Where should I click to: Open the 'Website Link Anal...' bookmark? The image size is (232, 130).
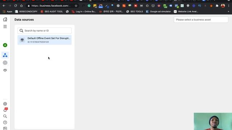[186, 12]
